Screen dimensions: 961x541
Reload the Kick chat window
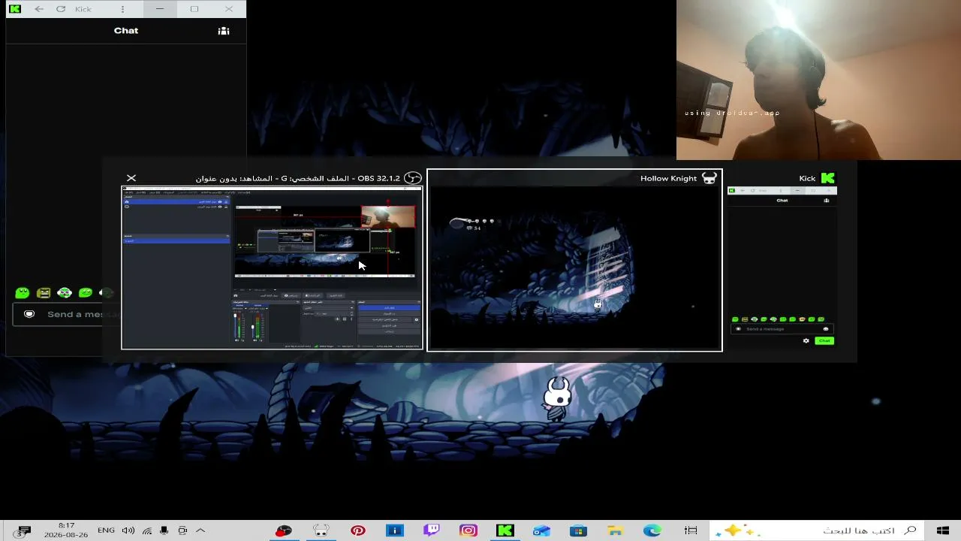[x=61, y=9]
